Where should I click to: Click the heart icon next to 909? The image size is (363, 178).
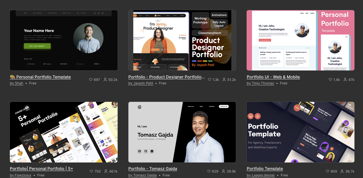pyautogui.click(x=327, y=171)
